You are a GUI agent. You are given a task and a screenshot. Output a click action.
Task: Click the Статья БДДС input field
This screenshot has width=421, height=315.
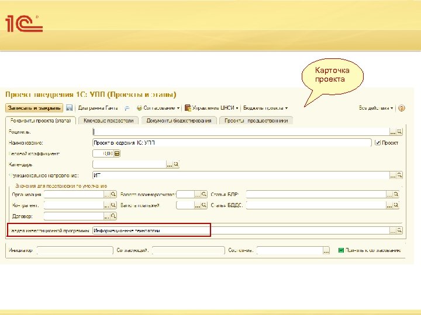click(316, 205)
